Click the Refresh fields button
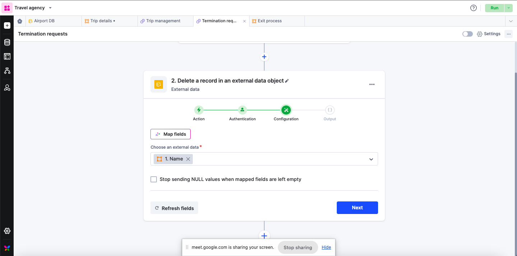Viewport: 517px width, 256px height. [174, 208]
